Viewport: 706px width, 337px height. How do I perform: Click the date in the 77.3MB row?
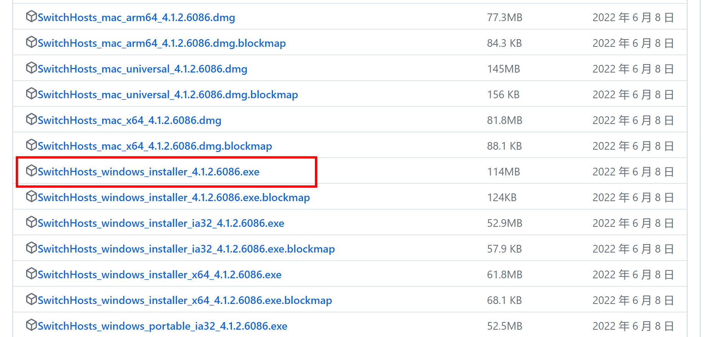(633, 18)
